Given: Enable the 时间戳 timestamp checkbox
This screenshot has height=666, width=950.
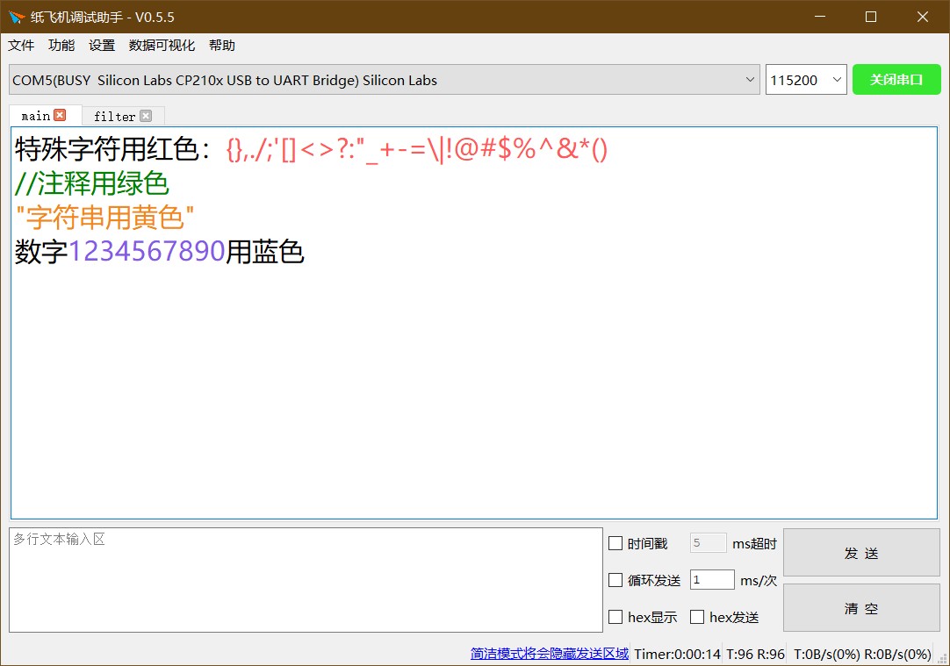Looking at the screenshot, I should click(x=615, y=543).
